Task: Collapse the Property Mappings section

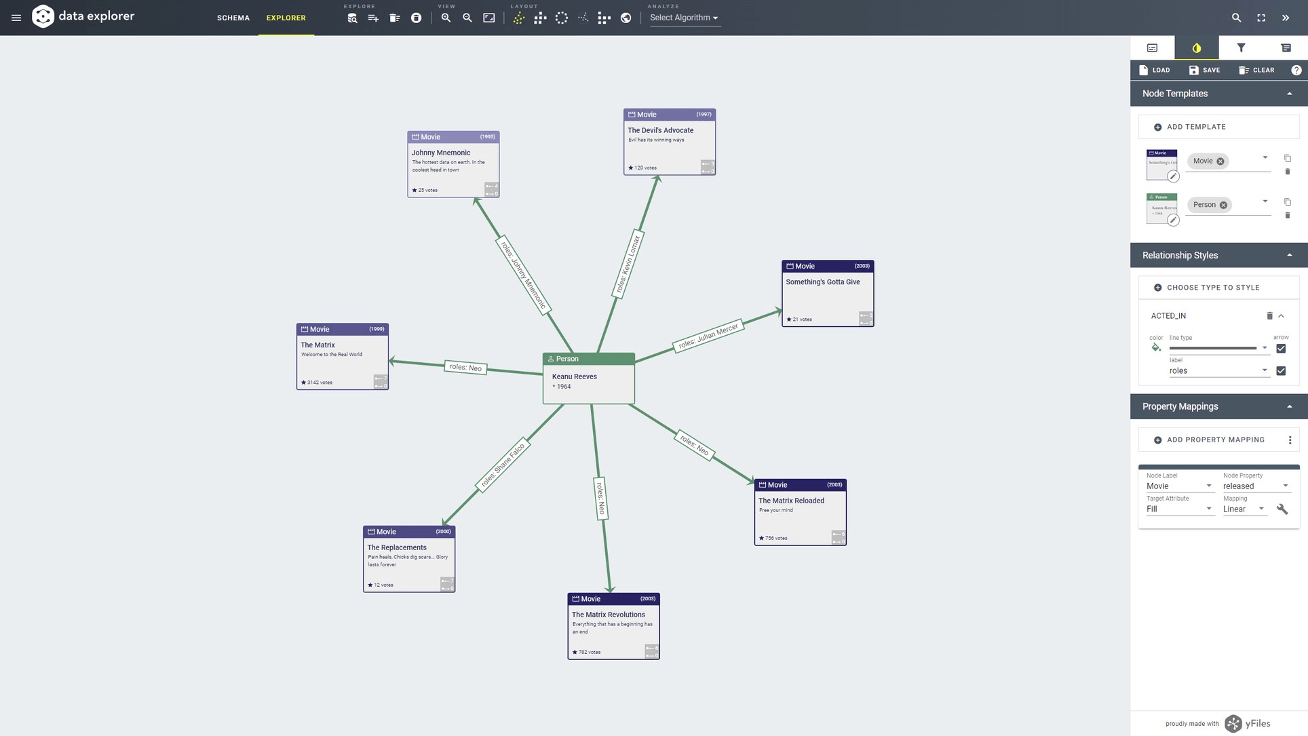Action: 1289,406
